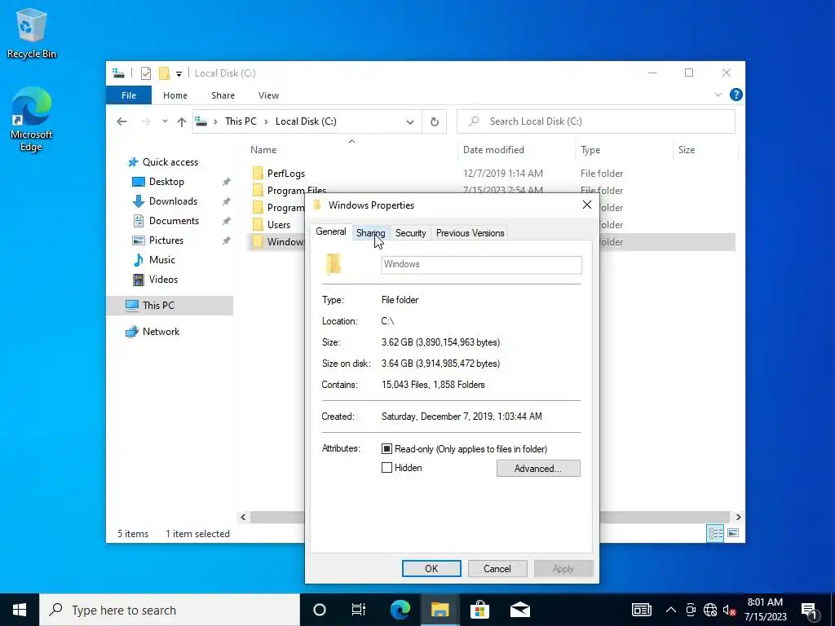Screen dimensions: 835x626
Task: Click This PC in address breadcrumb
Action: coord(241,121)
